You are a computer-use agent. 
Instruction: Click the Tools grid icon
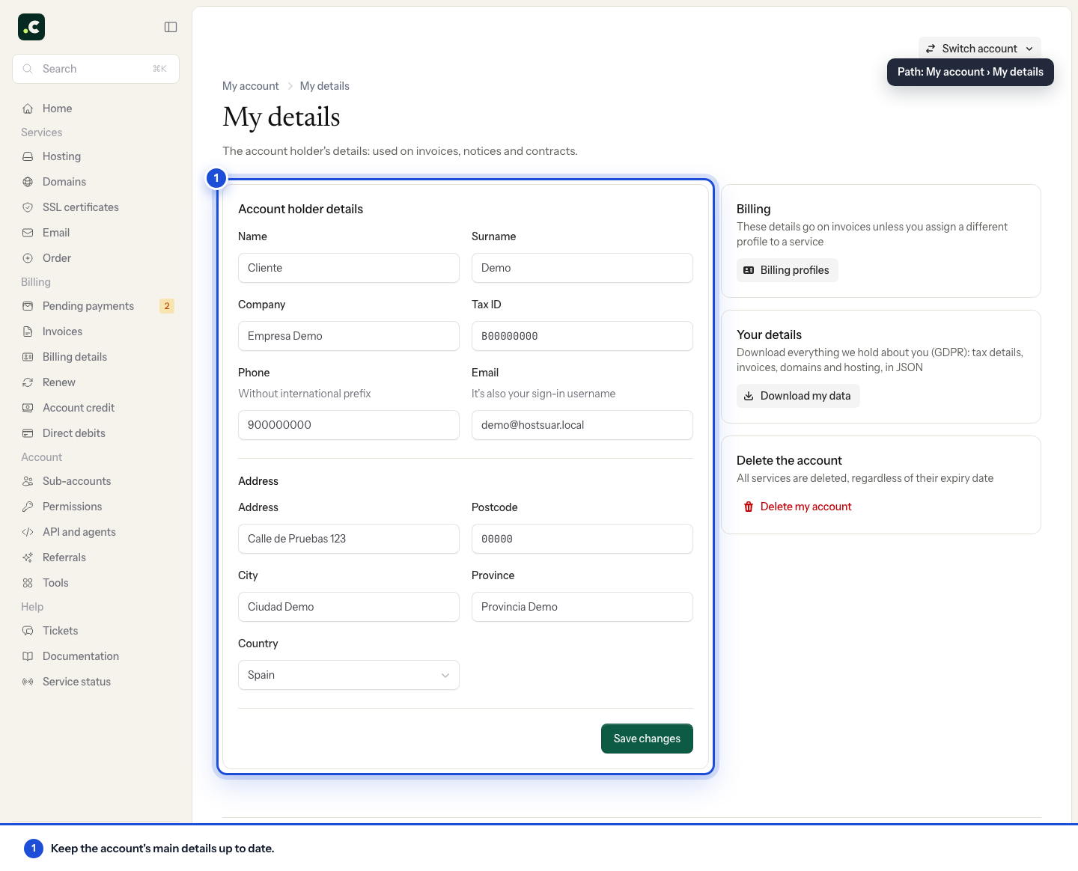click(28, 583)
